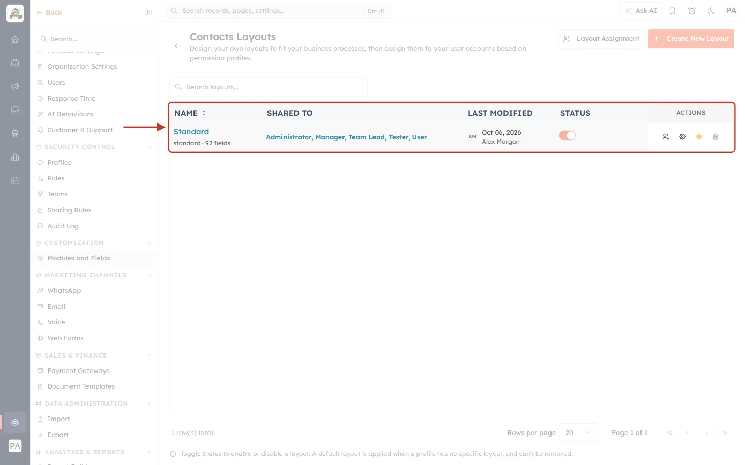Open Standard layout settings gear
Screen dimensions: 745x465
click(682, 137)
